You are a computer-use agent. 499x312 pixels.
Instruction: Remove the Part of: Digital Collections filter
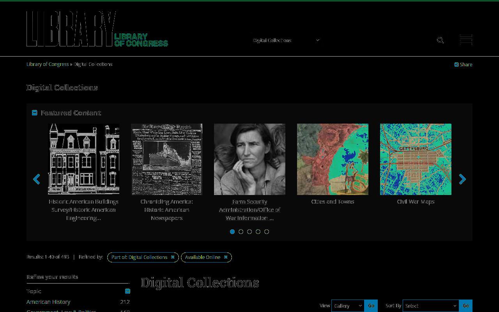click(173, 257)
